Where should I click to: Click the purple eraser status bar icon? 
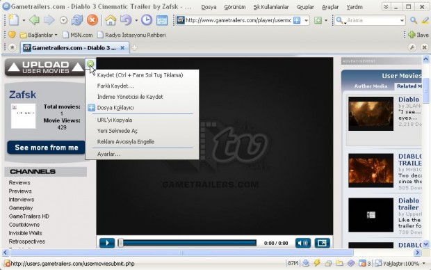coord(351,264)
